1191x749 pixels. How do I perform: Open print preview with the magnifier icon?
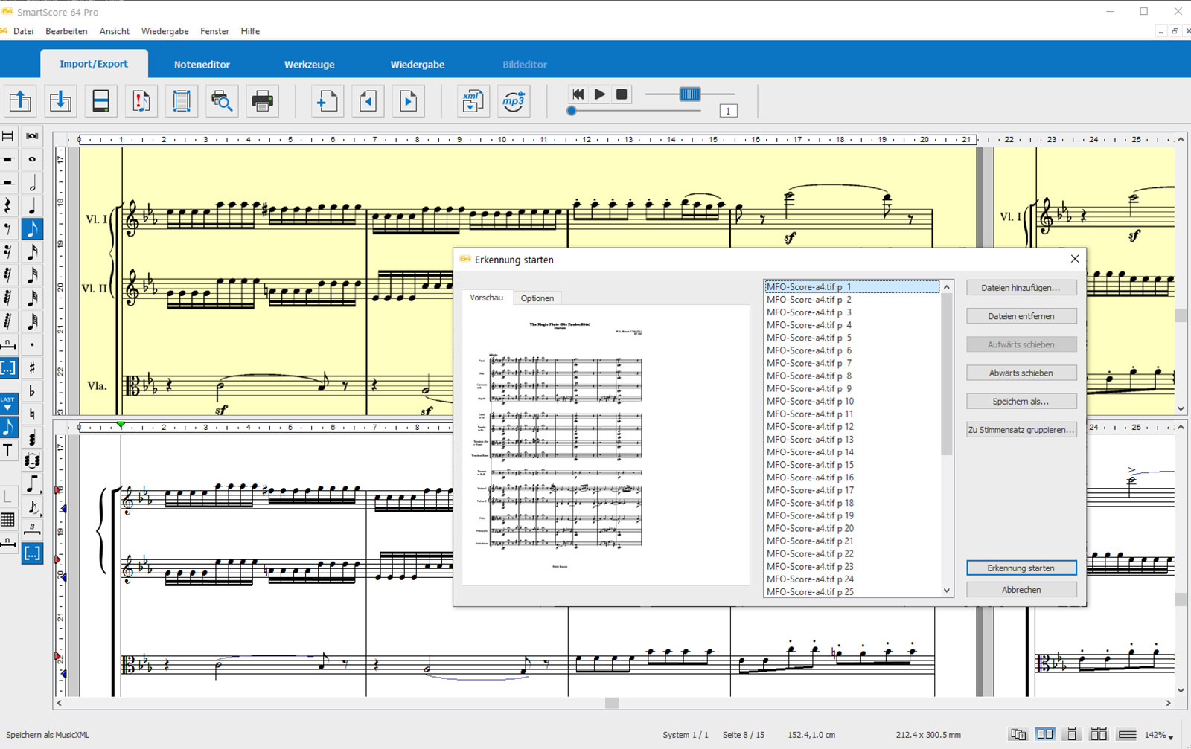[x=222, y=100]
